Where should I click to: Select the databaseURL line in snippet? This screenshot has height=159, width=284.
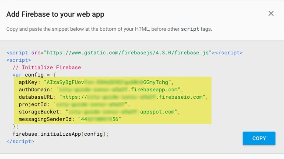pos(113,97)
